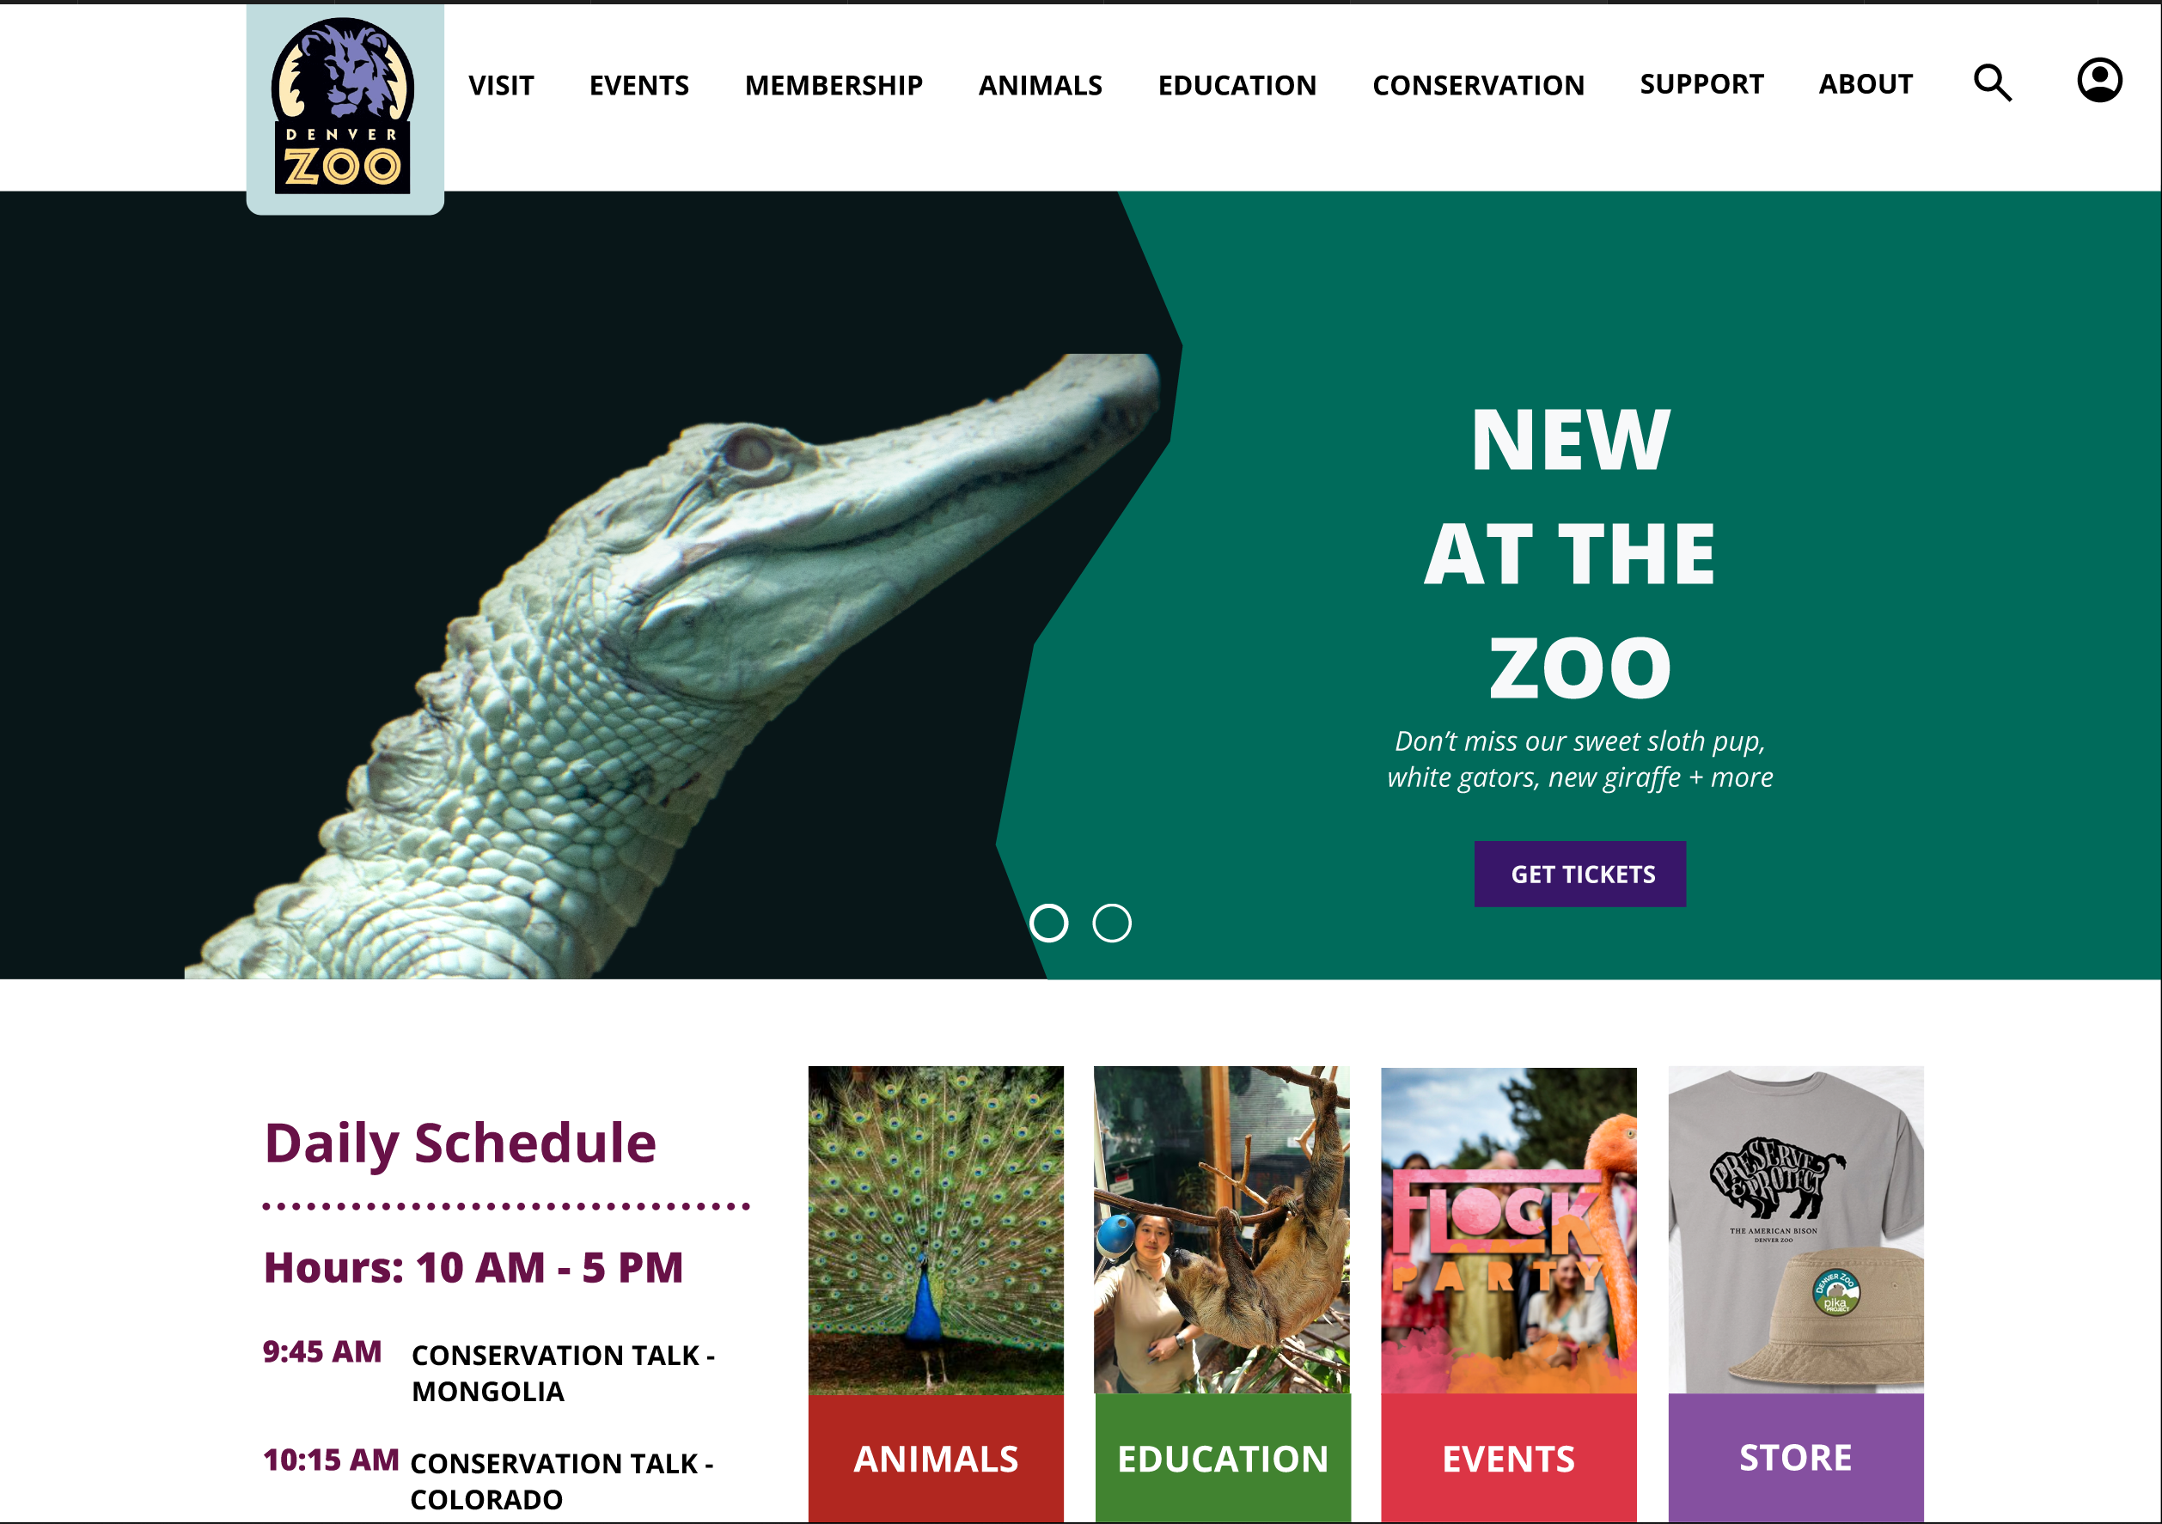Click the Get Tickets button
Screen dimensions: 2162x1524
(1580, 874)
